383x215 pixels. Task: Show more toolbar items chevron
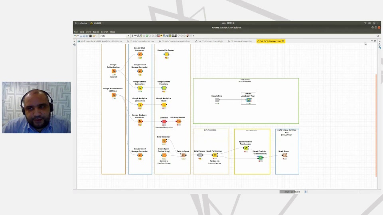193,36
